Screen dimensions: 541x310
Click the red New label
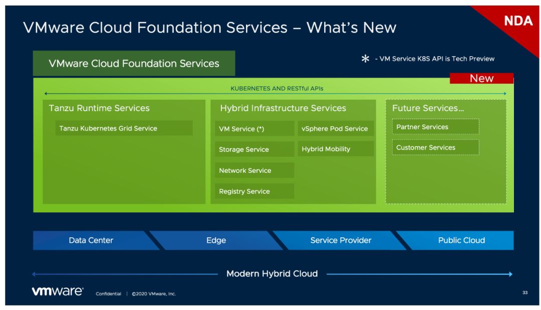tap(482, 78)
